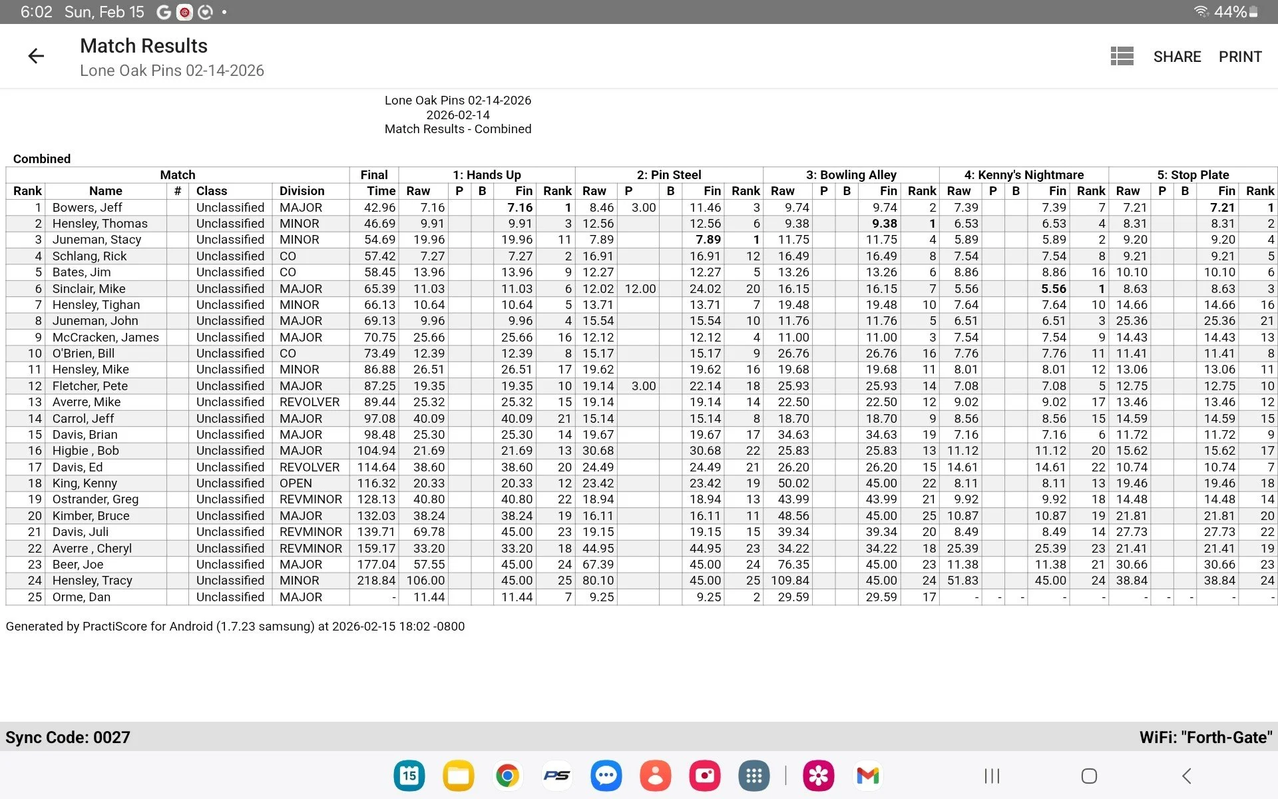Screen dimensions: 1278x799
Task: Open Calendar app in taskbar
Action: [x=409, y=776]
